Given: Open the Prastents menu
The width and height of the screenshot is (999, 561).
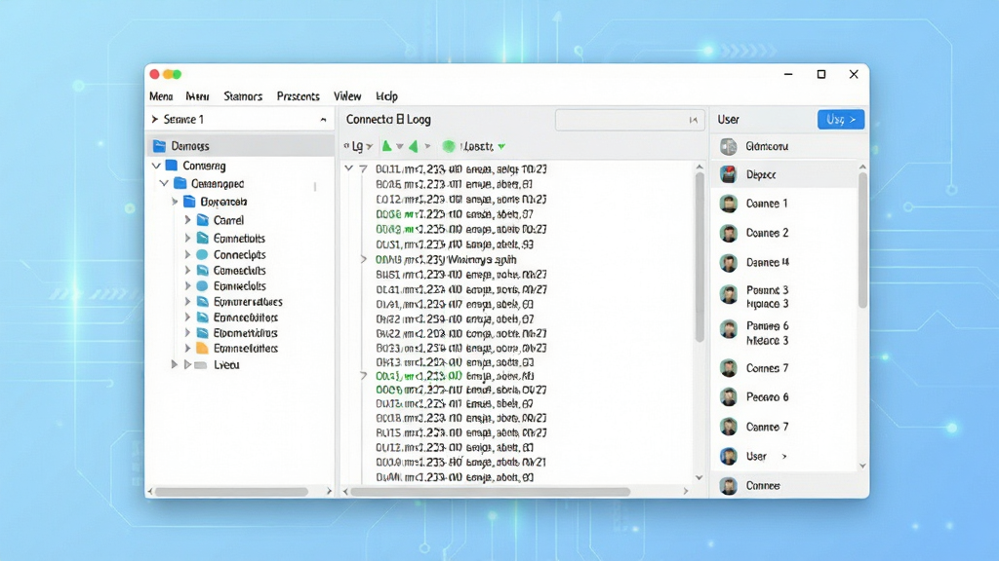Looking at the screenshot, I should 299,96.
